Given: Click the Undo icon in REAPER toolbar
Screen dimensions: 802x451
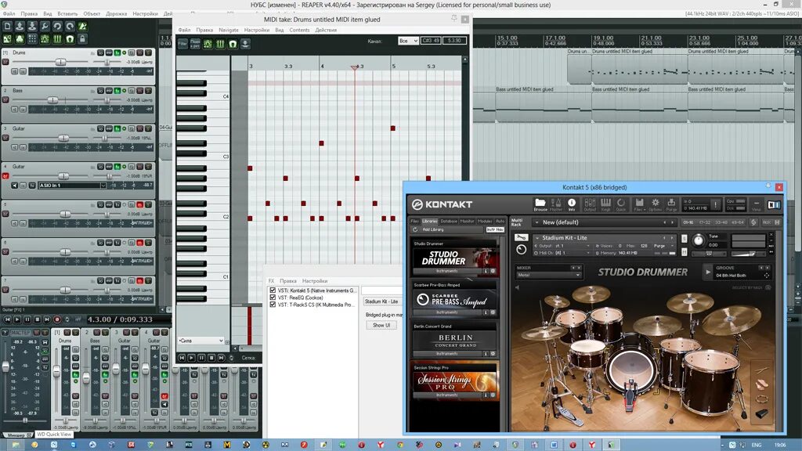Looking at the screenshot, I should [x=57, y=26].
